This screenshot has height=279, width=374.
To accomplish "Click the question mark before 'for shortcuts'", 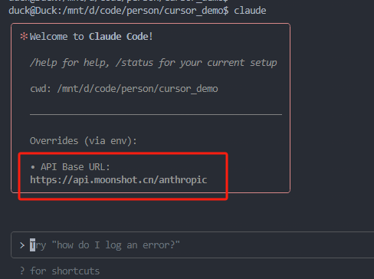I will (22, 271).
